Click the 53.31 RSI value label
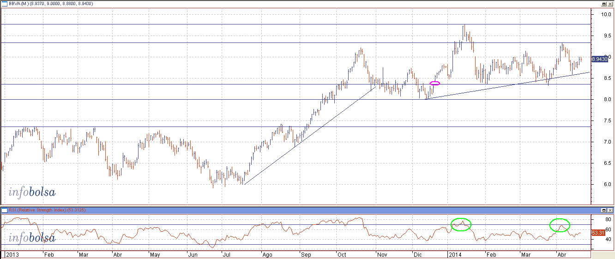Image resolution: width=615 pixels, height=259 pixels. [598, 233]
